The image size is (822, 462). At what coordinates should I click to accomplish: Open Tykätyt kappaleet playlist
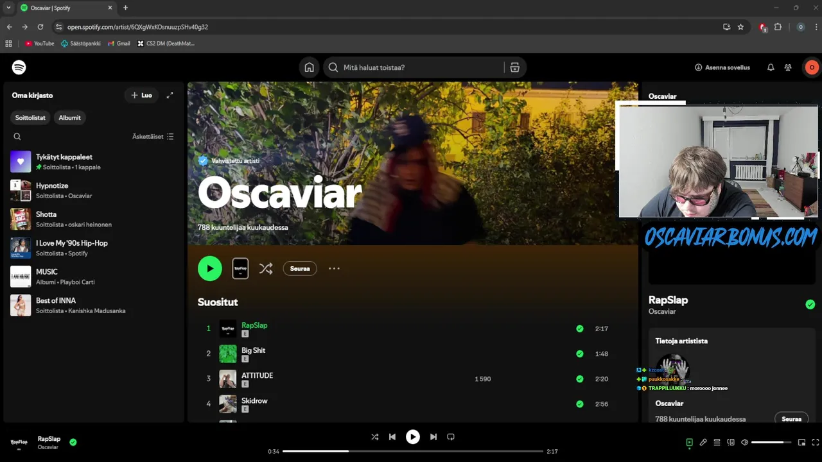click(x=93, y=162)
